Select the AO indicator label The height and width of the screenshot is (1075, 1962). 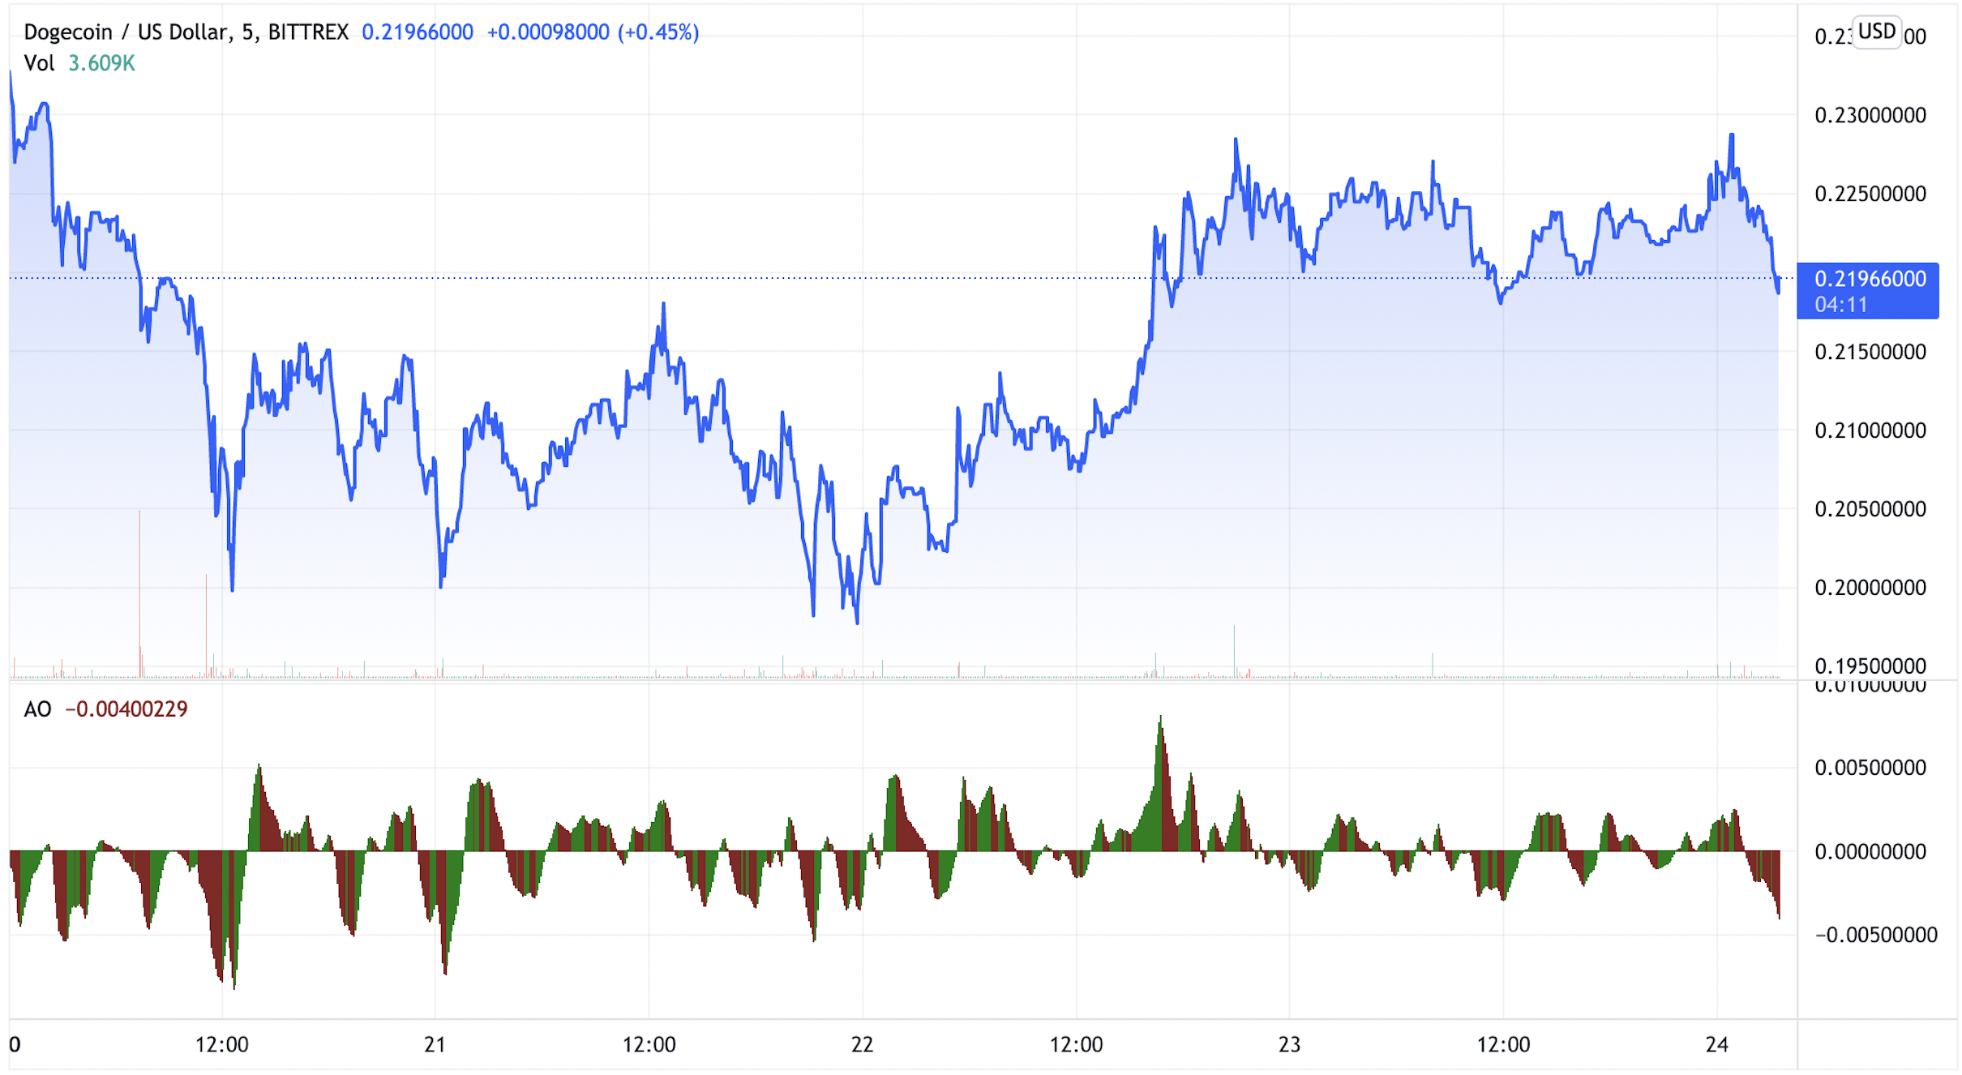(x=37, y=709)
